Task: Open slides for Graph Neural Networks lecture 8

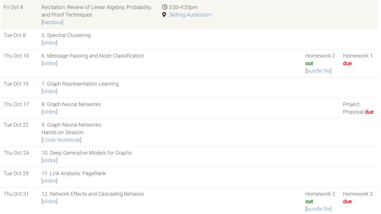Action: click(x=49, y=112)
